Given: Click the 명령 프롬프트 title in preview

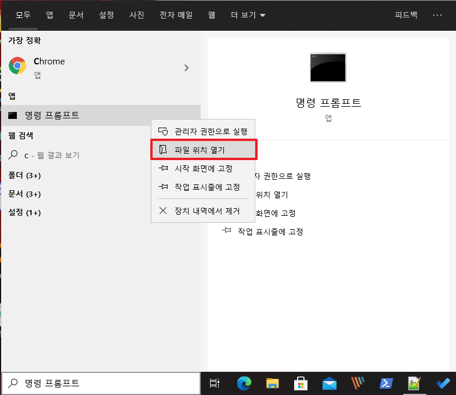Looking at the screenshot, I should (328, 103).
